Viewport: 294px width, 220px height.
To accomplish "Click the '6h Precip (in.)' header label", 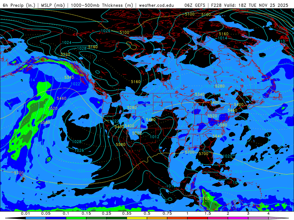I will [19, 5].
